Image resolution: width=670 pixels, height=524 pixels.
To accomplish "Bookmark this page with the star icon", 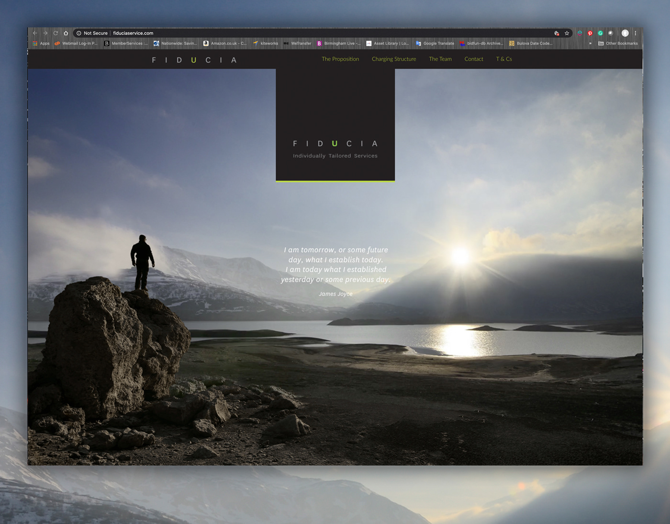I will pyautogui.click(x=567, y=33).
